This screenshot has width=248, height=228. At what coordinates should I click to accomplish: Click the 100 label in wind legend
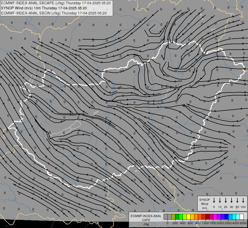pos(243,207)
